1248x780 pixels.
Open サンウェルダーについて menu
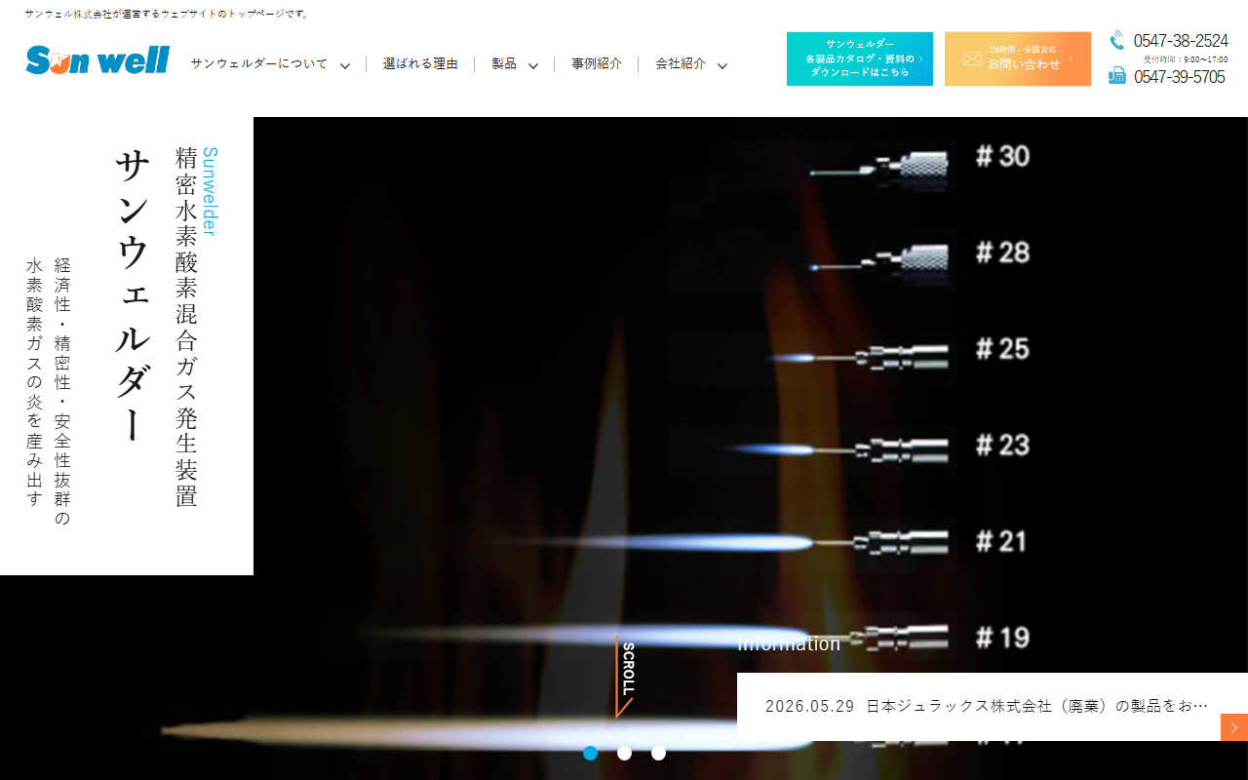click(259, 63)
